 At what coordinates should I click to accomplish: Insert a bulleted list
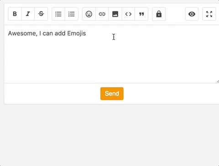pyautogui.click(x=58, y=14)
